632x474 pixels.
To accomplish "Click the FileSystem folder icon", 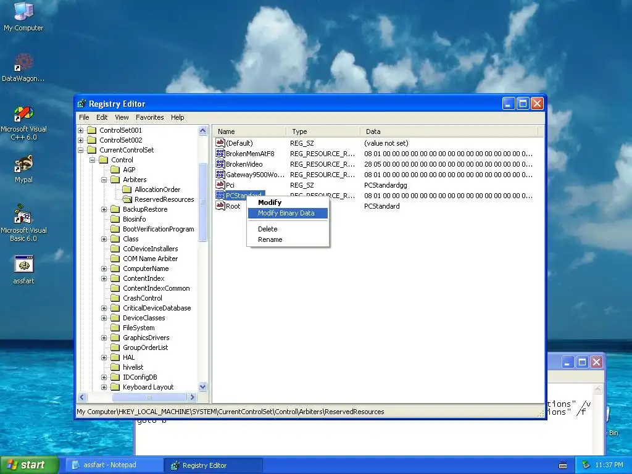I will (115, 328).
